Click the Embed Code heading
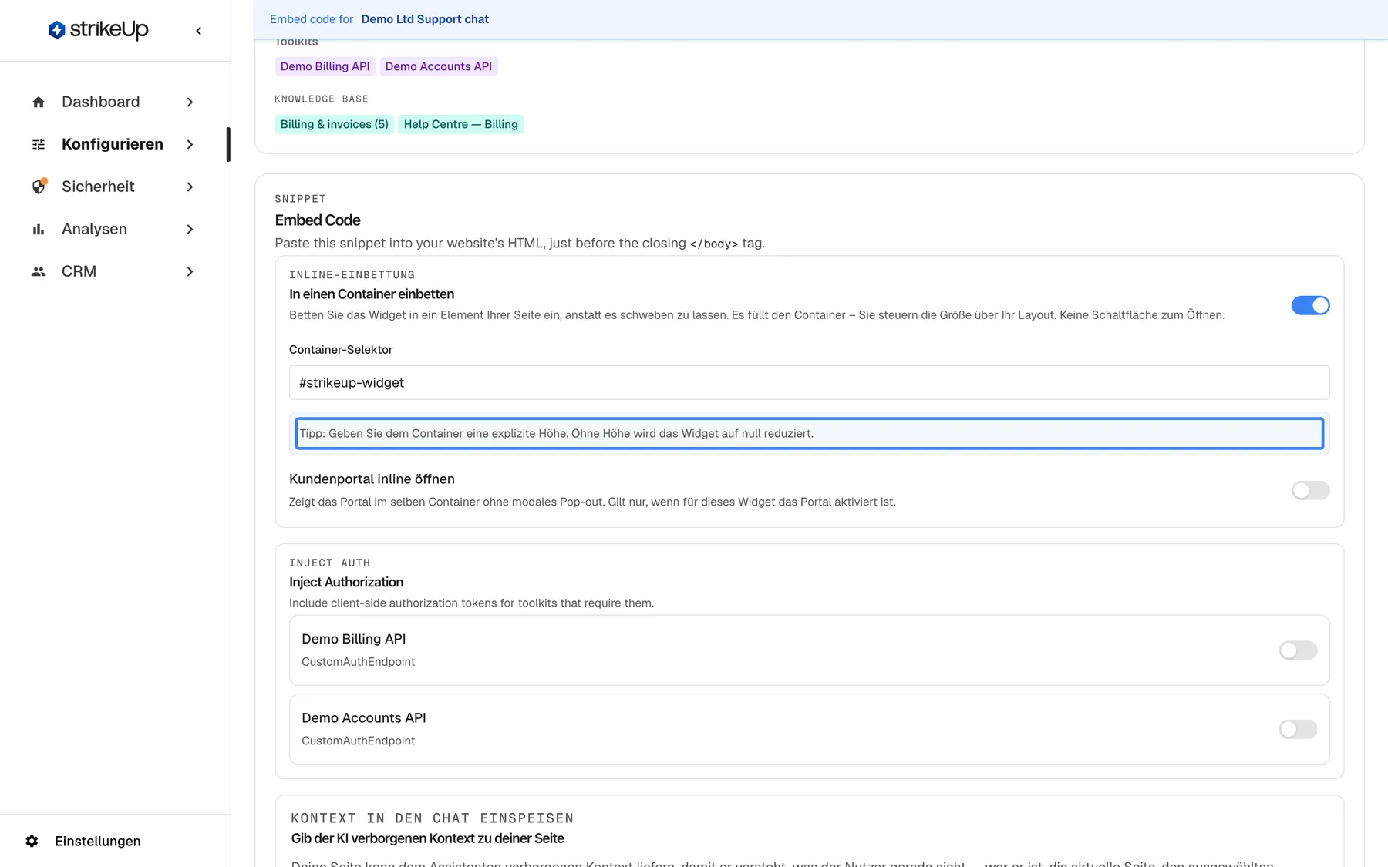1388x867 pixels. coord(318,220)
